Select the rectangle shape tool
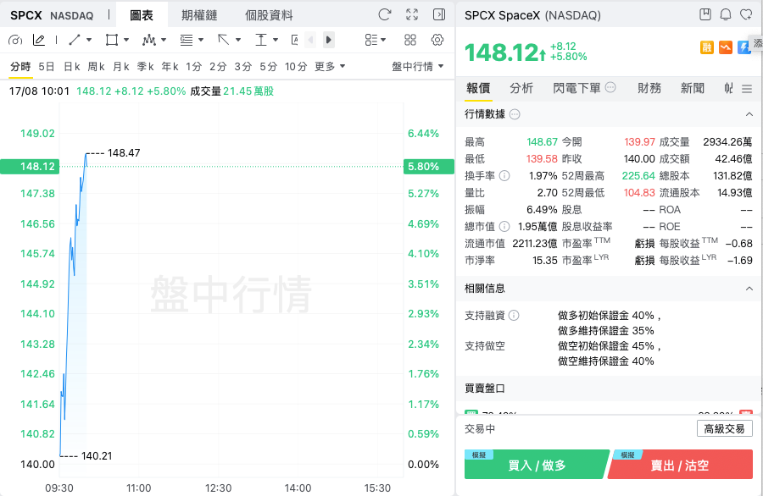This screenshot has height=496, width=763. pyautogui.click(x=112, y=40)
